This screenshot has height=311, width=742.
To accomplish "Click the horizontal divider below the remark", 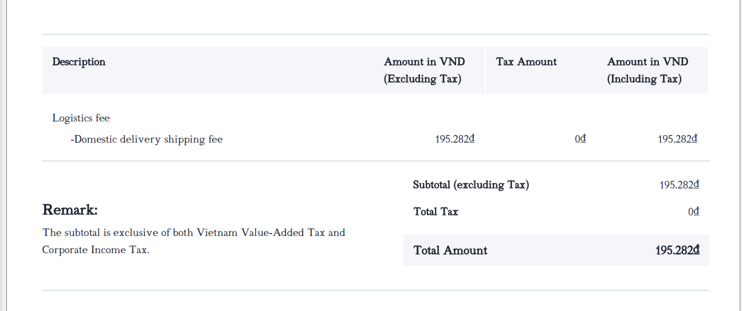I will tap(375, 290).
